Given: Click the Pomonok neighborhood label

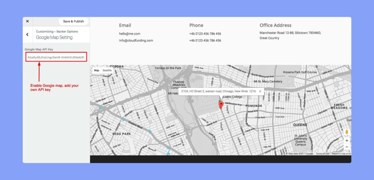Looking at the screenshot, I should (x=254, y=106).
